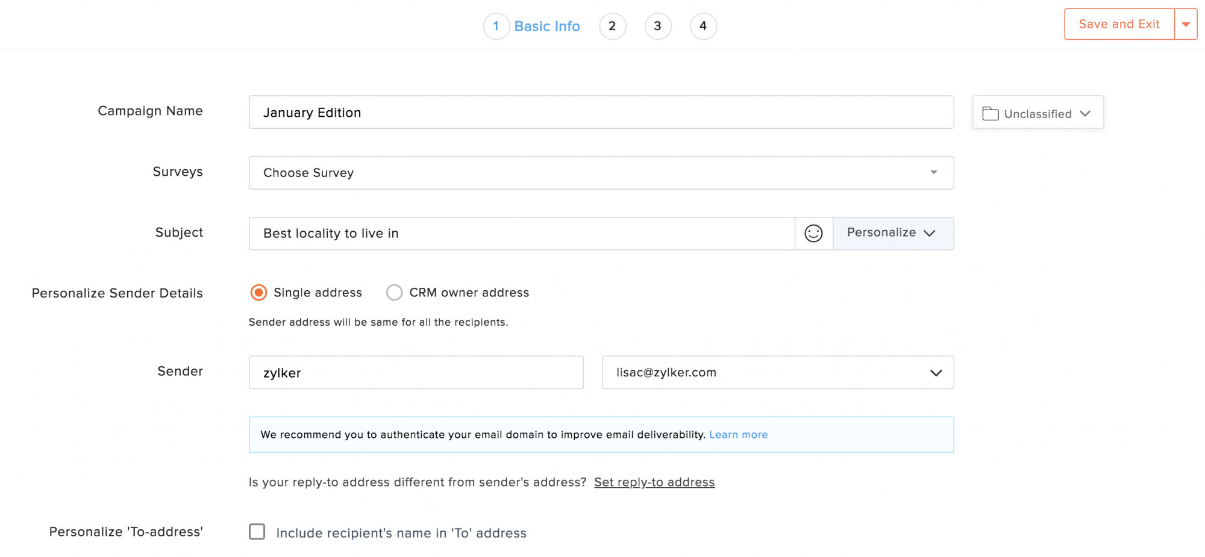1205x557 pixels.
Task: Open the Choose Survey dropdown
Action: [x=601, y=173]
